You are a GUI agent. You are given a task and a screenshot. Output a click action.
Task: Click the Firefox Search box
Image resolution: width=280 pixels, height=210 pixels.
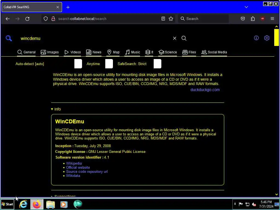203,19
